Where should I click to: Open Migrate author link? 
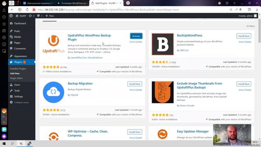74,95
